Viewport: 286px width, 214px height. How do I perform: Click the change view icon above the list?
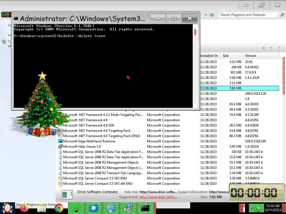264,48
